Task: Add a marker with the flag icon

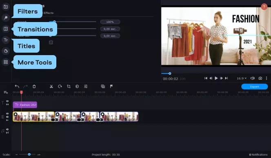Action: [x=111, y=86]
